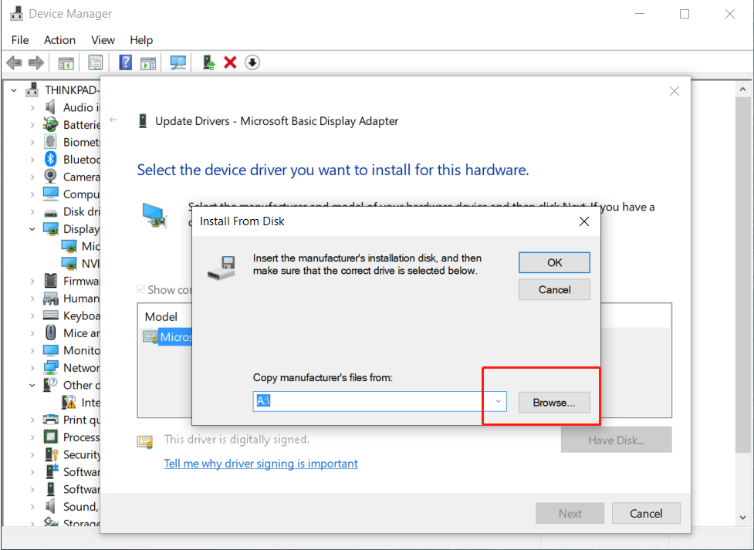The image size is (754, 550).
Task: Click the back navigation arrow icon
Action: [x=14, y=62]
